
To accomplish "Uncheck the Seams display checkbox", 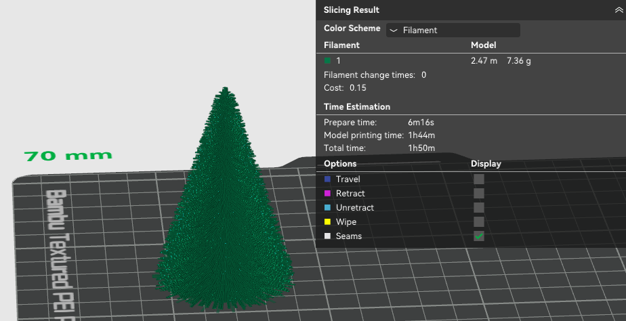I will pyautogui.click(x=479, y=236).
